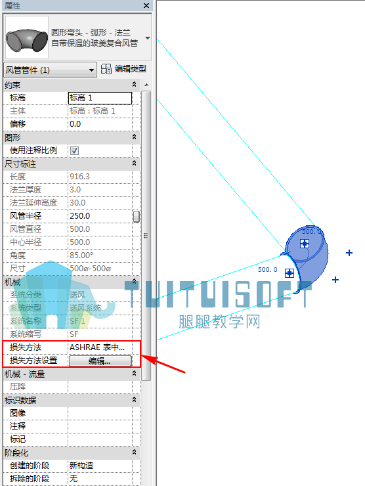The width and height of the screenshot is (365, 486).
Task: Open the 风管管件 (1) filter dropdown
Action: tap(50, 70)
